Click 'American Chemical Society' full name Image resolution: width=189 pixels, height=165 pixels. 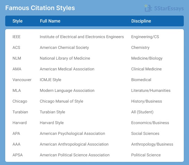coord(64,47)
